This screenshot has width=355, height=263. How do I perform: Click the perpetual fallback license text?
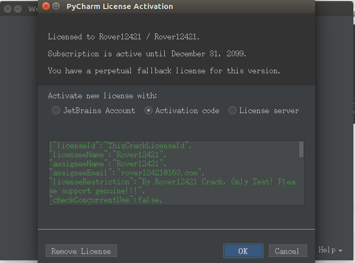point(164,71)
